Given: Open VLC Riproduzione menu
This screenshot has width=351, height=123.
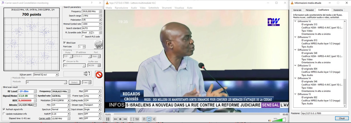Looking at the screenshot, I should coord(121,8).
